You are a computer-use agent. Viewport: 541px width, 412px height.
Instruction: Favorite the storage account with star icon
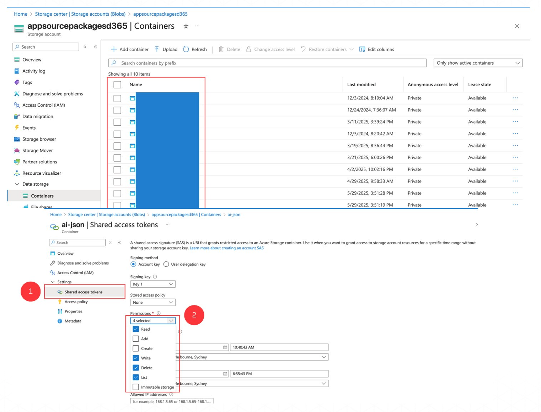[x=186, y=26]
